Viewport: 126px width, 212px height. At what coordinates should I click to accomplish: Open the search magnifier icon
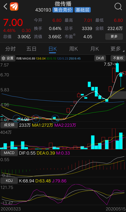click(118, 7)
